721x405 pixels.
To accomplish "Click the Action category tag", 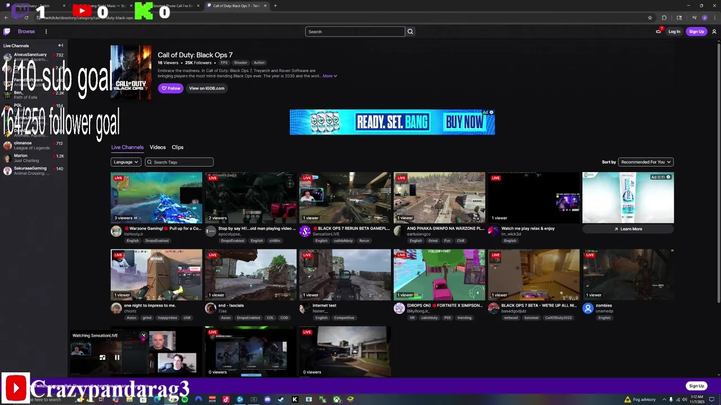I will pyautogui.click(x=259, y=62).
